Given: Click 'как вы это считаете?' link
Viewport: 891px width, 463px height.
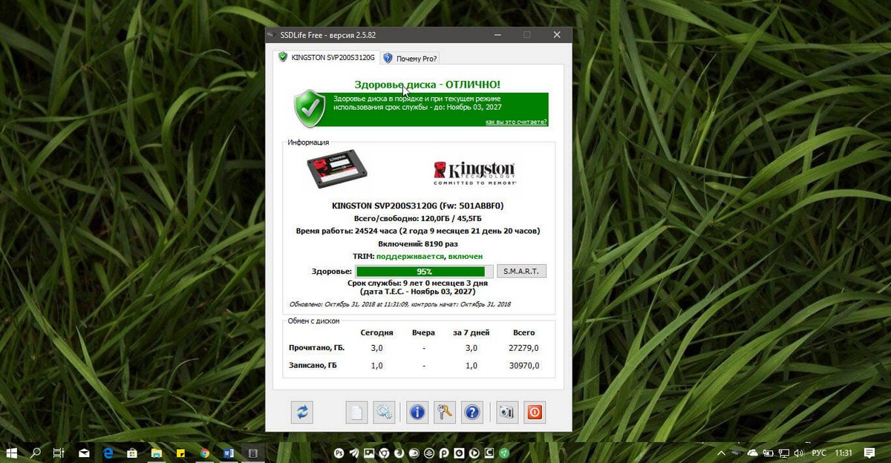Looking at the screenshot, I should pyautogui.click(x=517, y=122).
